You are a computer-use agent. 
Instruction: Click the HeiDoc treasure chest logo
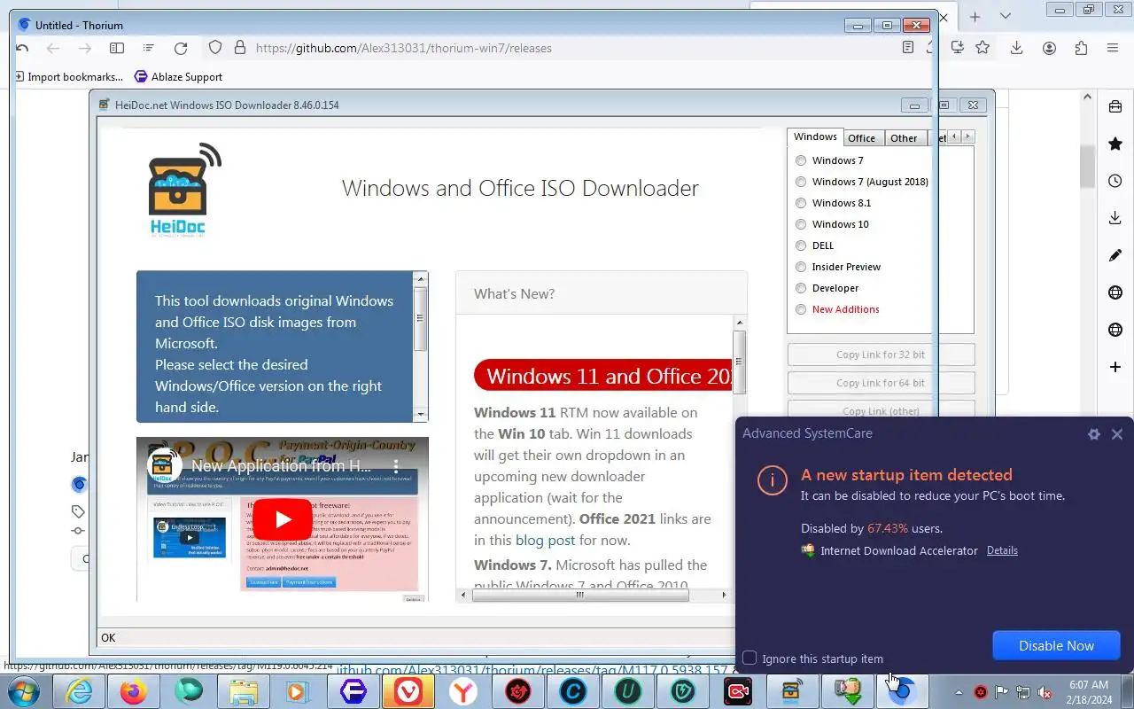[185, 191]
